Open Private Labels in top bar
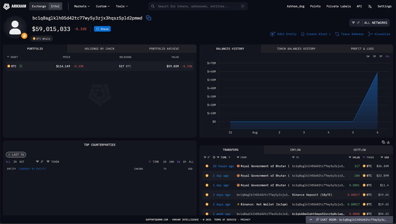Screen dimensions: 396x224 point(339,6)
